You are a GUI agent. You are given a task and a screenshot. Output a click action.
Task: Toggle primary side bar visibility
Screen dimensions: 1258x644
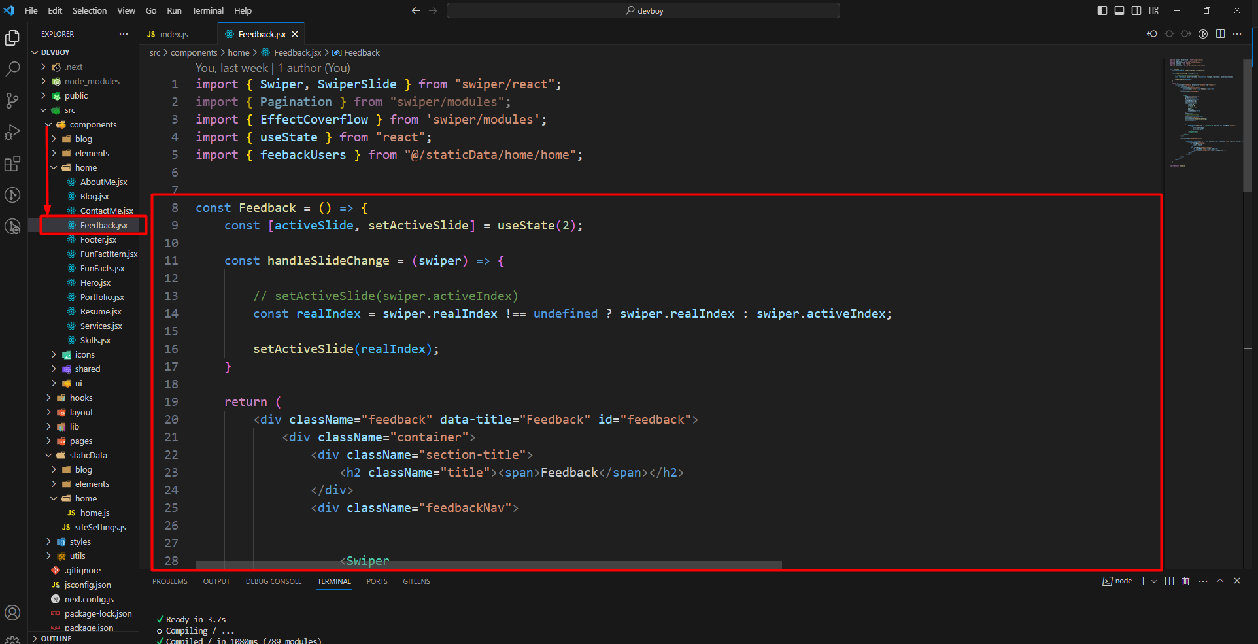(x=1102, y=10)
